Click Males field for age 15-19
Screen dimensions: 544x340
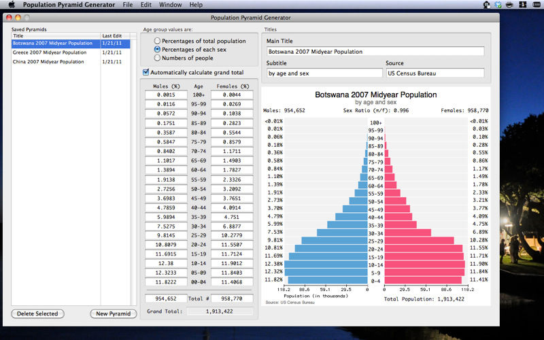pyautogui.click(x=166, y=254)
